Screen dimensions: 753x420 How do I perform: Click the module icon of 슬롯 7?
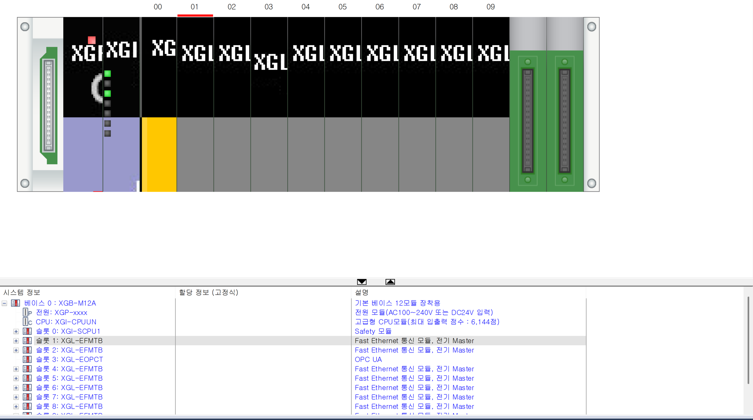27,397
